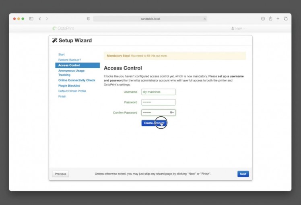The width and height of the screenshot is (301, 205).
Task: Open a new tab with plus icon
Action: tap(278, 18)
